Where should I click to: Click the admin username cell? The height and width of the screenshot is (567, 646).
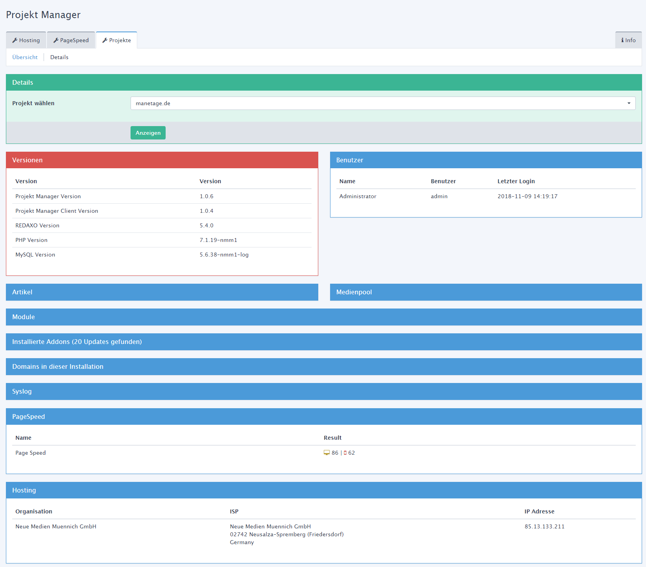(439, 196)
